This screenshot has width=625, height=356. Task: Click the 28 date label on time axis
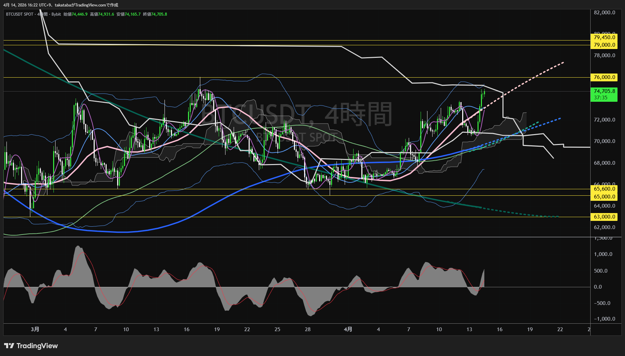click(308, 329)
